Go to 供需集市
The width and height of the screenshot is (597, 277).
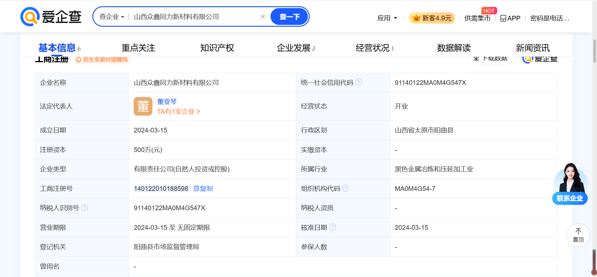[477, 18]
